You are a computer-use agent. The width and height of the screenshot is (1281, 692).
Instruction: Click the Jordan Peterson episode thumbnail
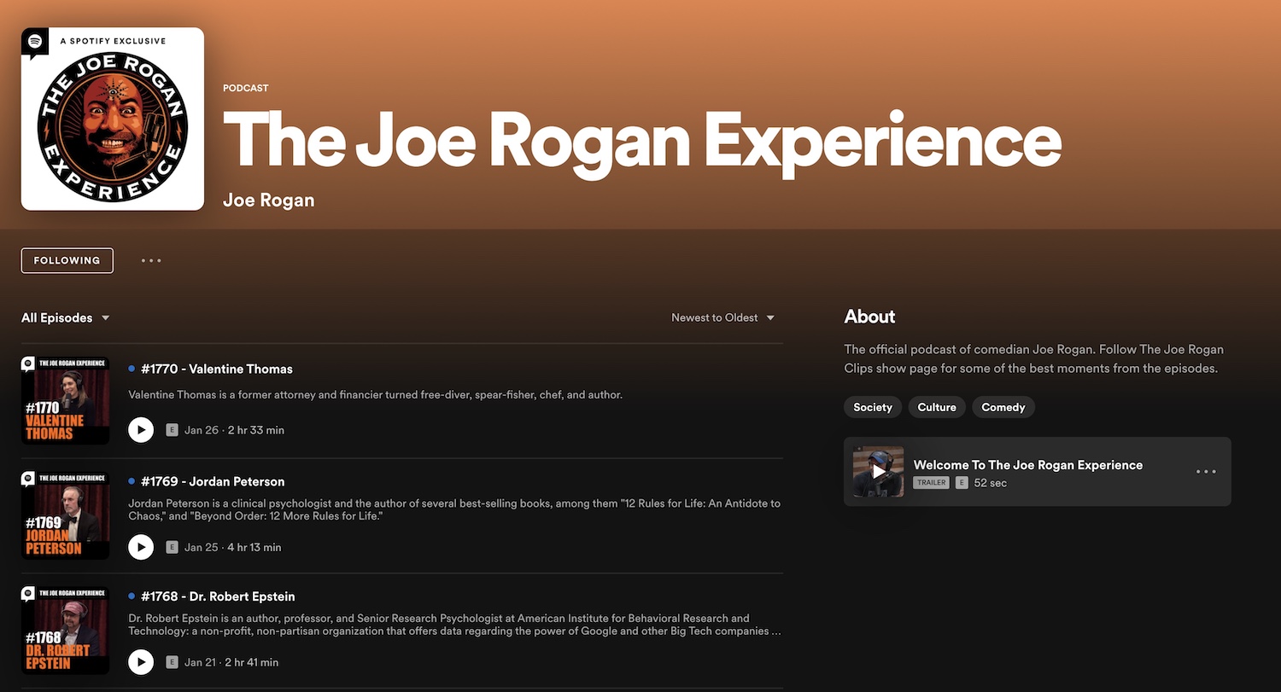pos(65,515)
